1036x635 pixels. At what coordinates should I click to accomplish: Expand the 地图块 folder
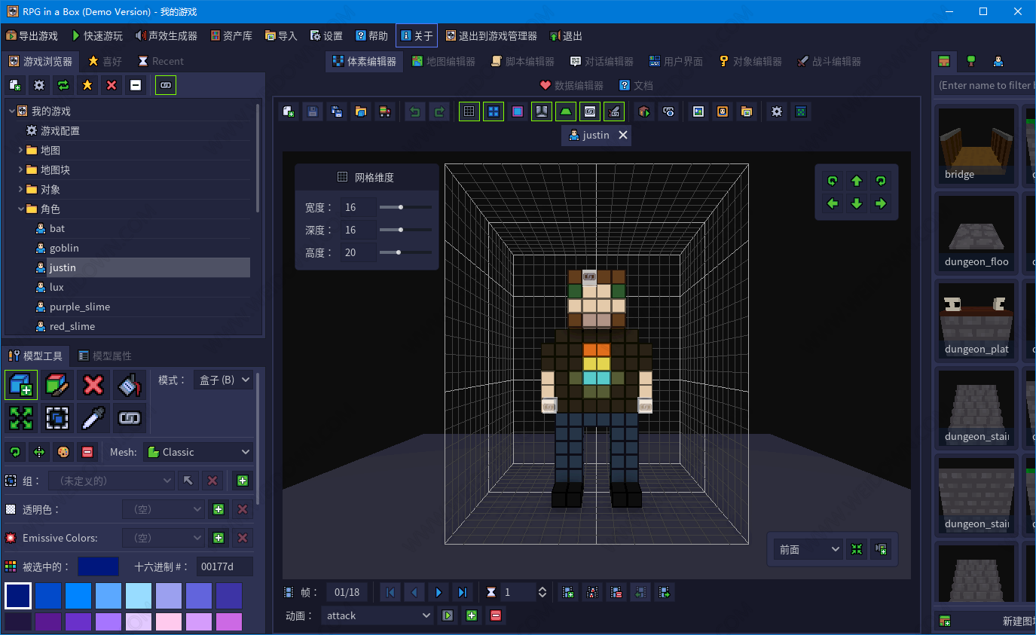[20, 169]
